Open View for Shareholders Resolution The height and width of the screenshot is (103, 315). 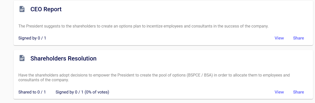click(x=279, y=92)
